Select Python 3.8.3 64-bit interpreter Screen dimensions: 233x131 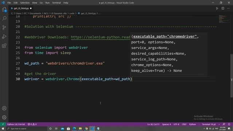pyautogui.click(x=16, y=124)
